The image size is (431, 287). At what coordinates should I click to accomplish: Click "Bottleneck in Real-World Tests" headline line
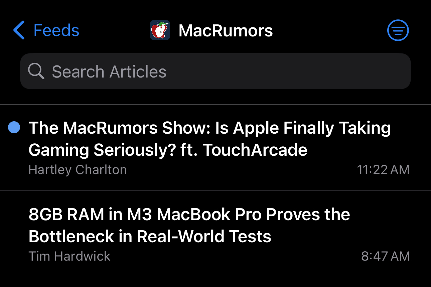pyautogui.click(x=150, y=237)
